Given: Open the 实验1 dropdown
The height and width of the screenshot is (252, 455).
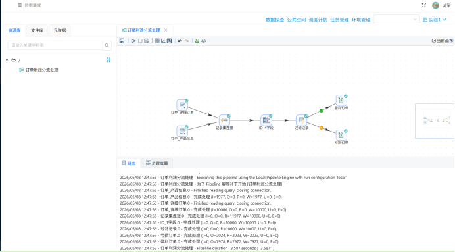Looking at the screenshot, I should (x=435, y=20).
